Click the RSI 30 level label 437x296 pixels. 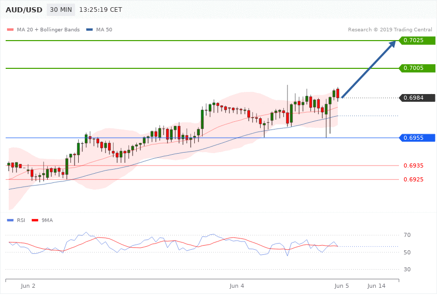click(407, 269)
